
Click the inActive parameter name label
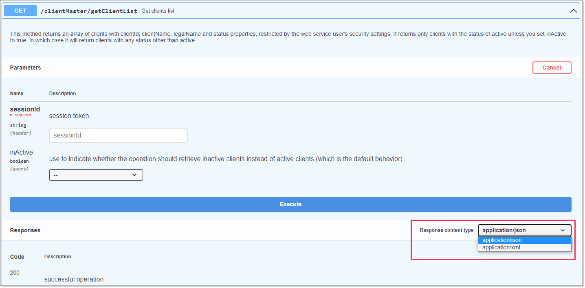[22, 152]
